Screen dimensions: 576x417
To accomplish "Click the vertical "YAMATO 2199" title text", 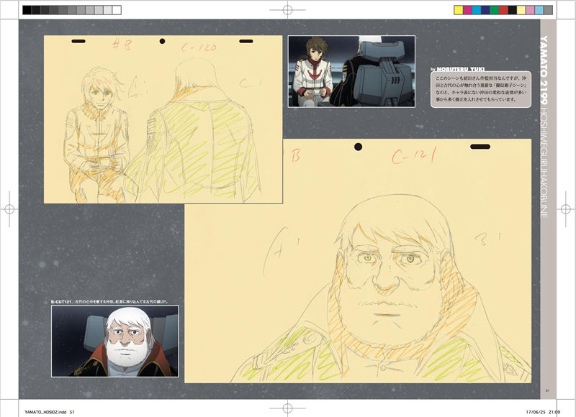I will pyautogui.click(x=544, y=70).
